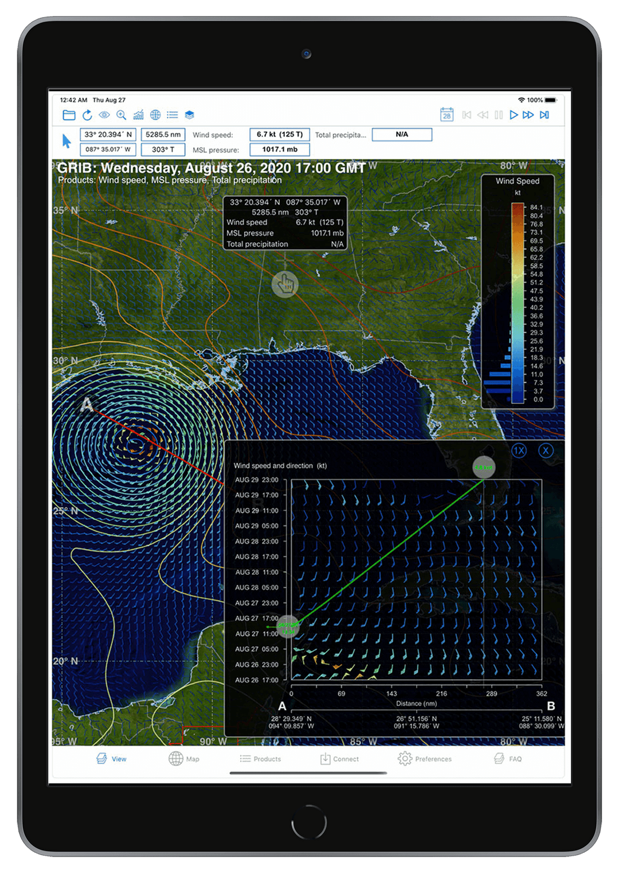Skip to the last forecast frame

click(x=544, y=115)
